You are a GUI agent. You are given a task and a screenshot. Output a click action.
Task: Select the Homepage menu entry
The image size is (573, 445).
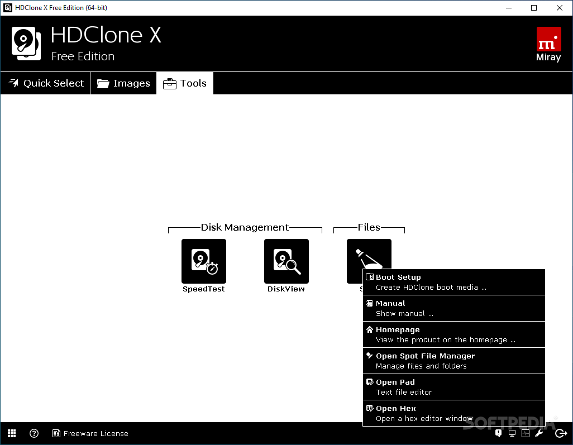(x=454, y=334)
